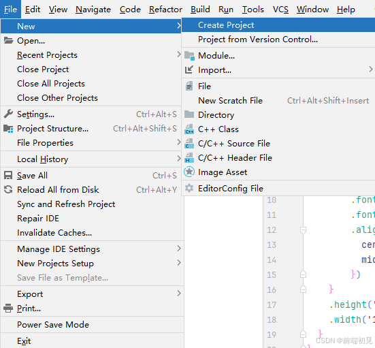
Task: Click the Settings wrench icon
Action: pyautogui.click(x=8, y=114)
